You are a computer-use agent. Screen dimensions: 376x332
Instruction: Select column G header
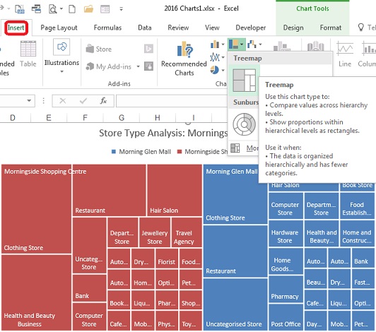click(x=122, y=118)
